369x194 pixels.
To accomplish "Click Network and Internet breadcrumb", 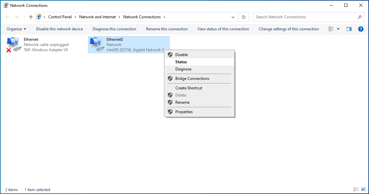I will pos(97,17).
